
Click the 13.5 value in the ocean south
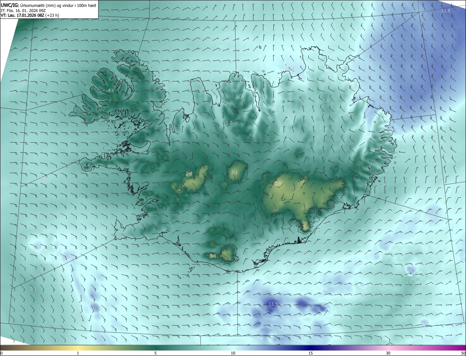pyautogui.click(x=273, y=304)
